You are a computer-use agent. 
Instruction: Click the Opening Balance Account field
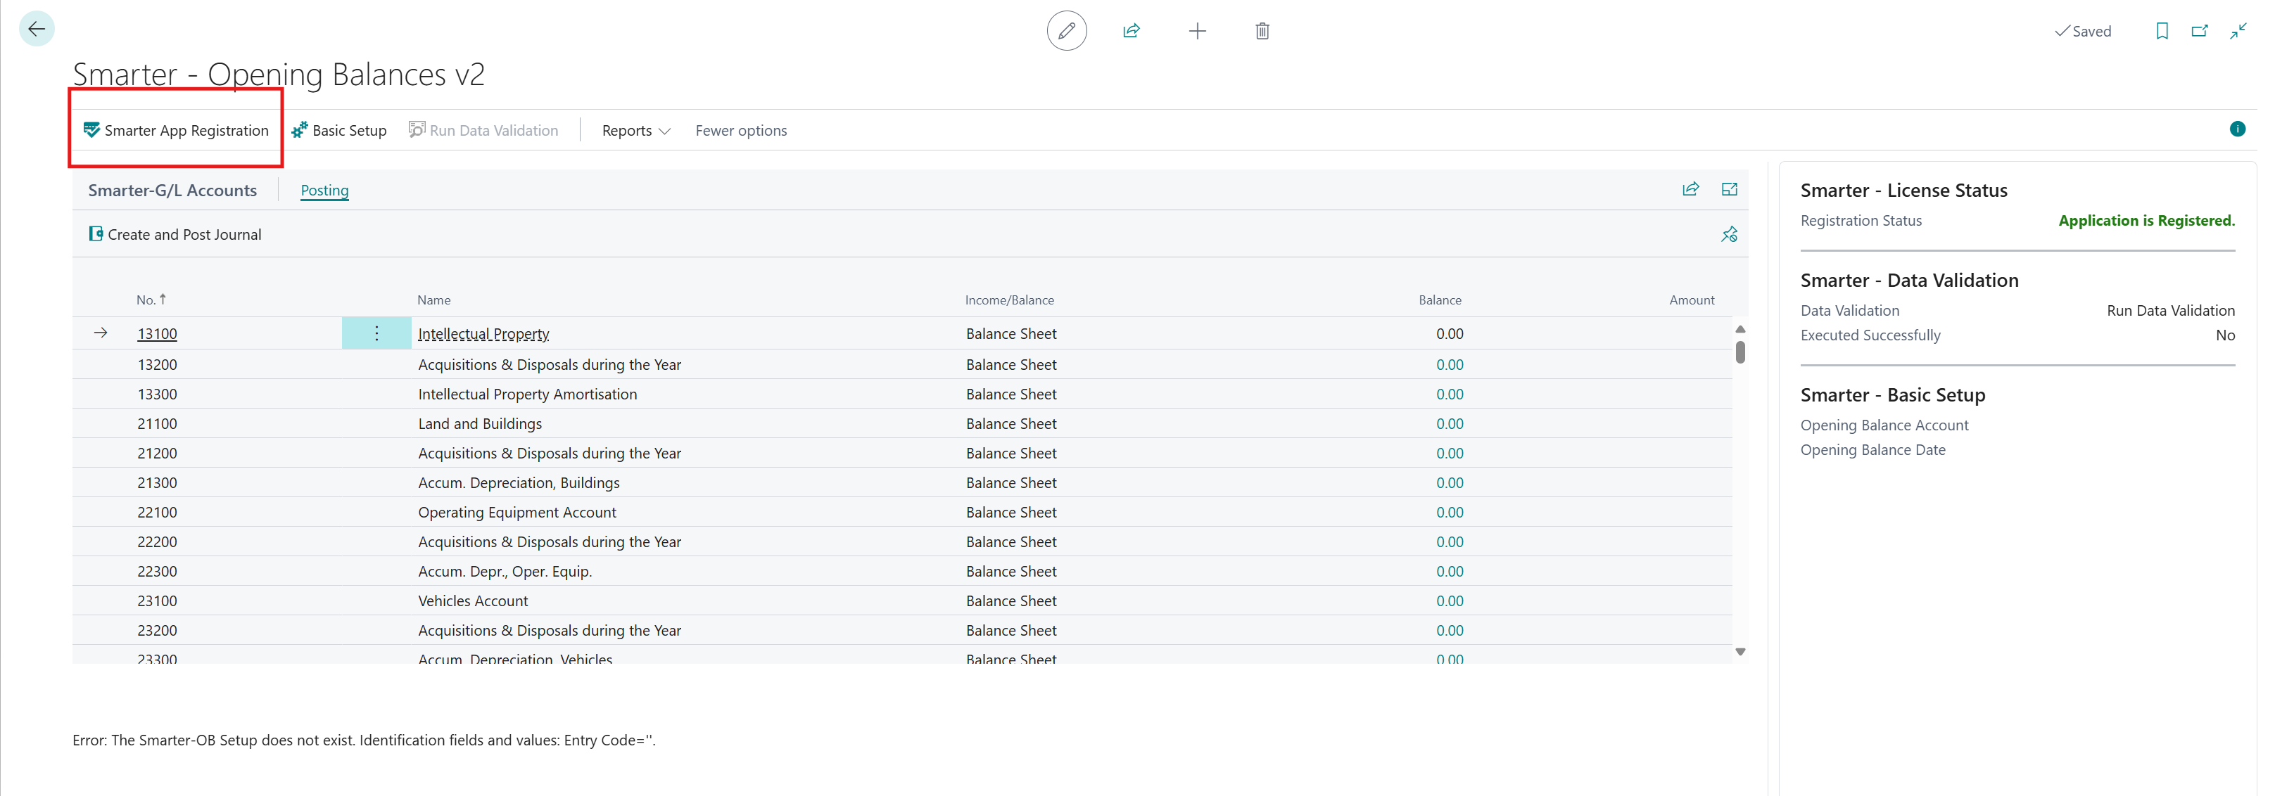coord(2017,425)
